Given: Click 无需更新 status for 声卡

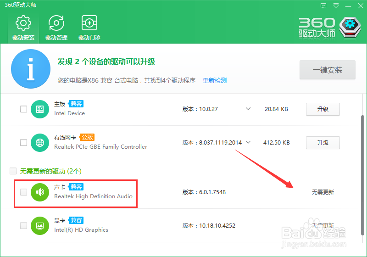Looking at the screenshot, I should point(323,192).
